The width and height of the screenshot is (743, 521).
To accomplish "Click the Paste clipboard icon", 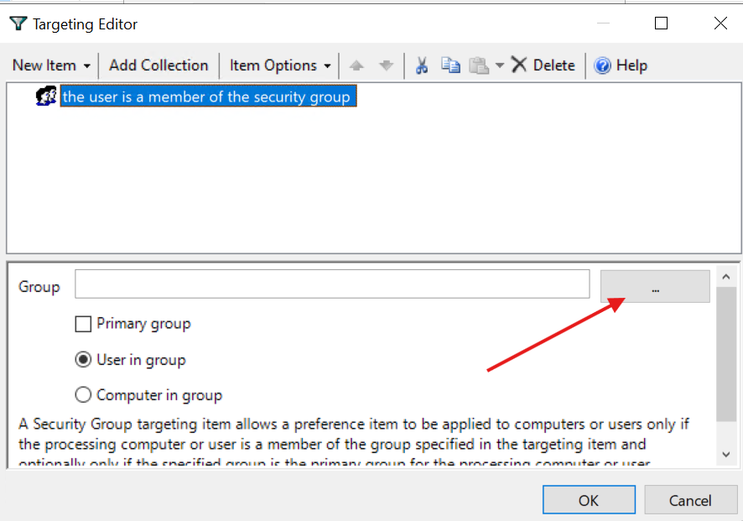I will [478, 65].
